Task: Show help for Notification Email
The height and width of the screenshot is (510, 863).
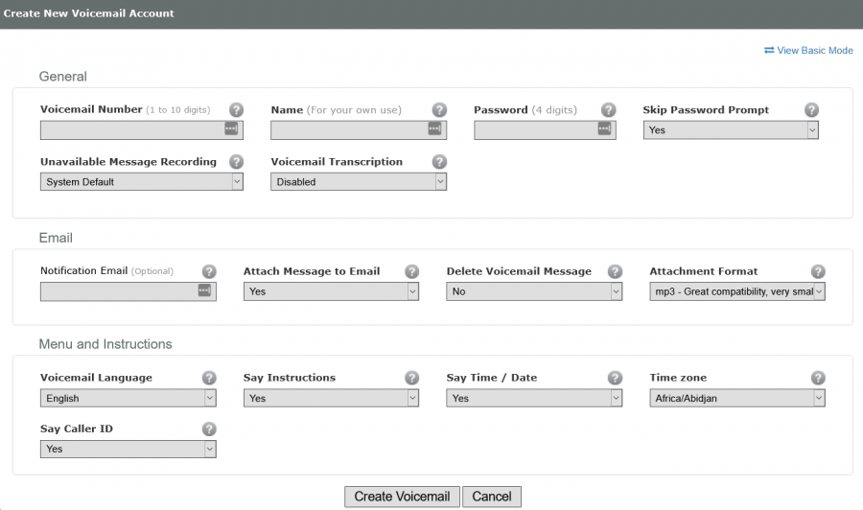Action: click(x=209, y=271)
